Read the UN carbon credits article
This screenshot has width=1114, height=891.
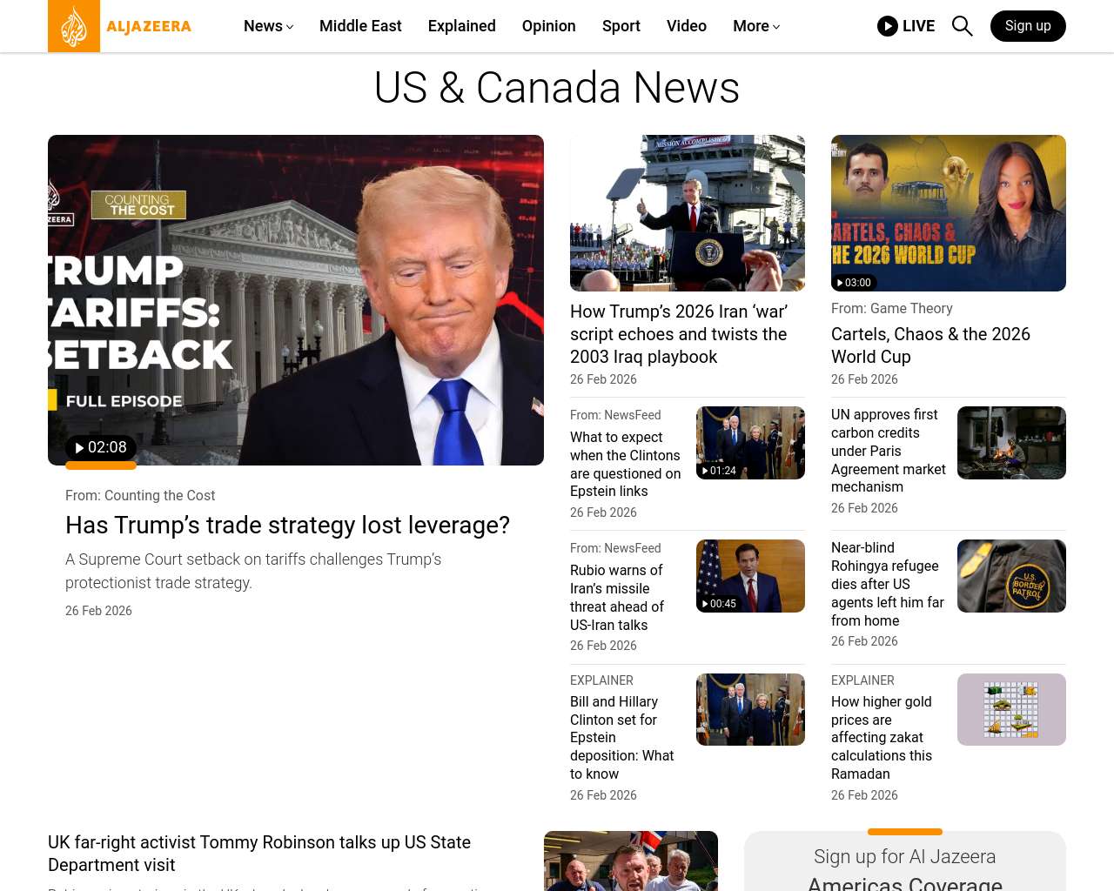tap(888, 451)
